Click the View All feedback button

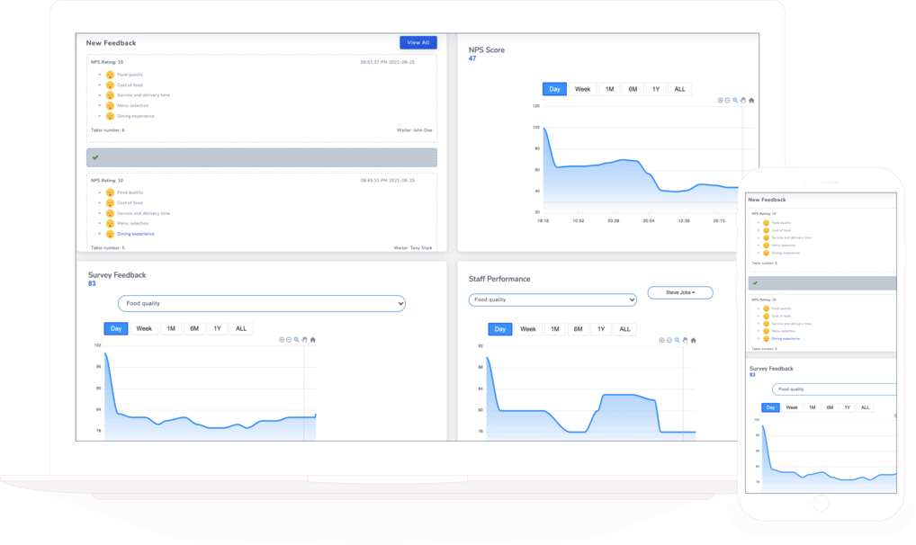tap(418, 42)
